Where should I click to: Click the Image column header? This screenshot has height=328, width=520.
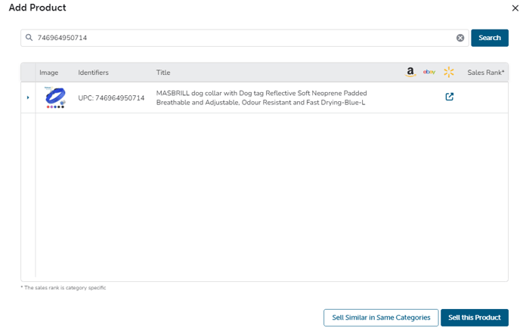click(48, 73)
